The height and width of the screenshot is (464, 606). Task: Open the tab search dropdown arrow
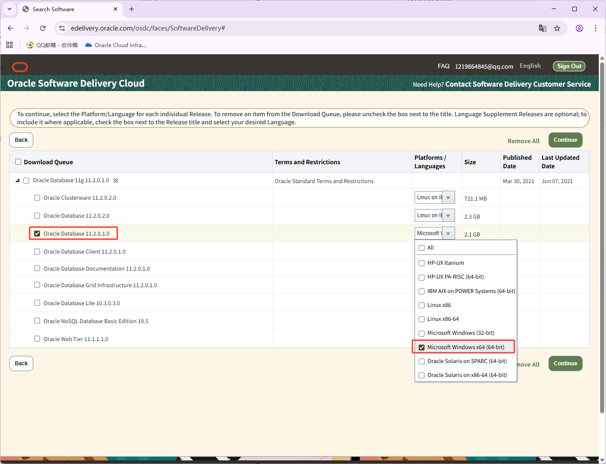[9, 9]
